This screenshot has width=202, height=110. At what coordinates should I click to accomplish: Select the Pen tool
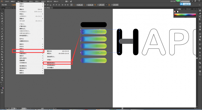tap(2, 21)
